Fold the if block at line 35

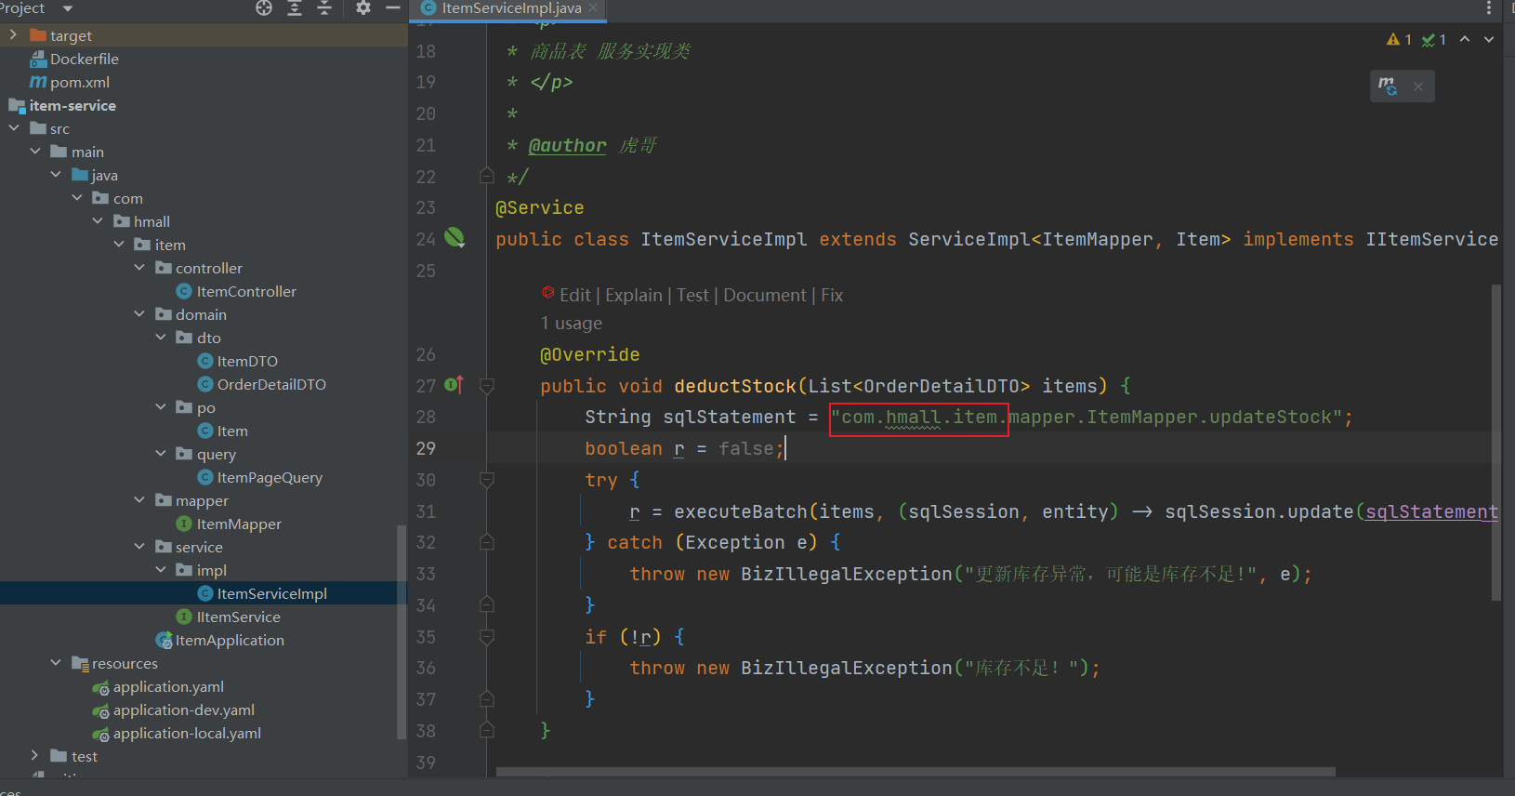[486, 637]
